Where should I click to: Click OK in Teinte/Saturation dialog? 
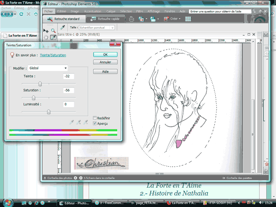(x=105, y=54)
